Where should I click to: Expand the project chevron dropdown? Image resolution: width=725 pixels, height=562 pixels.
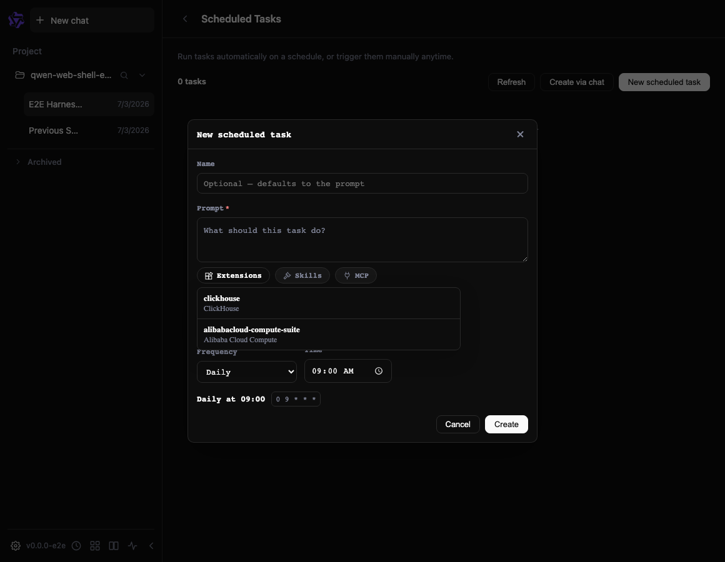[x=142, y=76]
